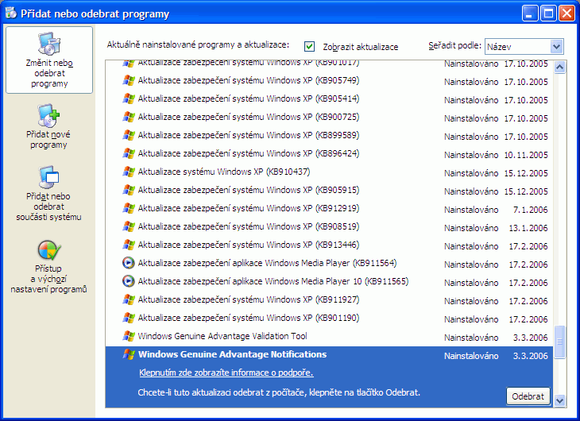Select the Aktualizace zabezpečení systému Windows XP (KB911927) row
This screenshot has height=421, width=580.
pyautogui.click(x=329, y=299)
